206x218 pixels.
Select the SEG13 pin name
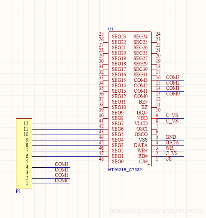pos(119,91)
